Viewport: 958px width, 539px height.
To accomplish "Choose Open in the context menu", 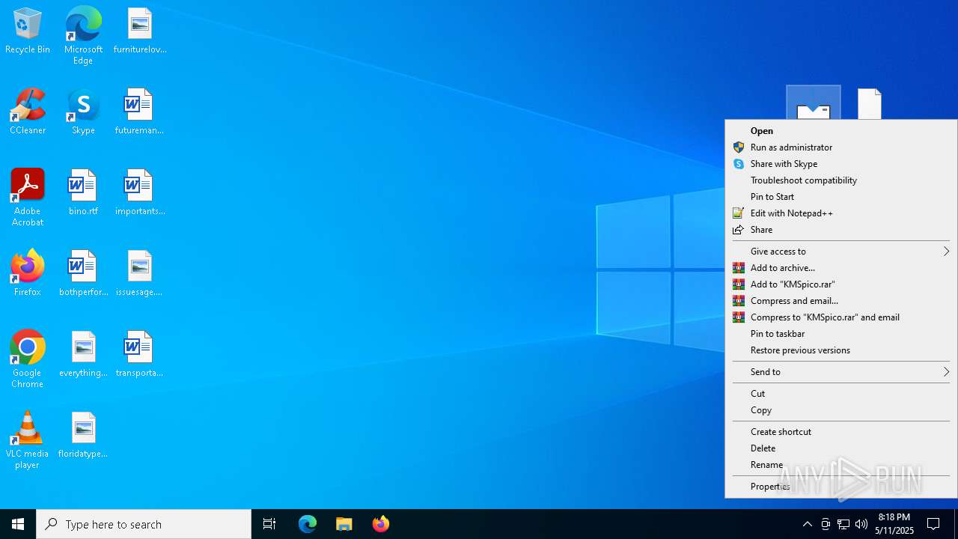I will coord(841,131).
